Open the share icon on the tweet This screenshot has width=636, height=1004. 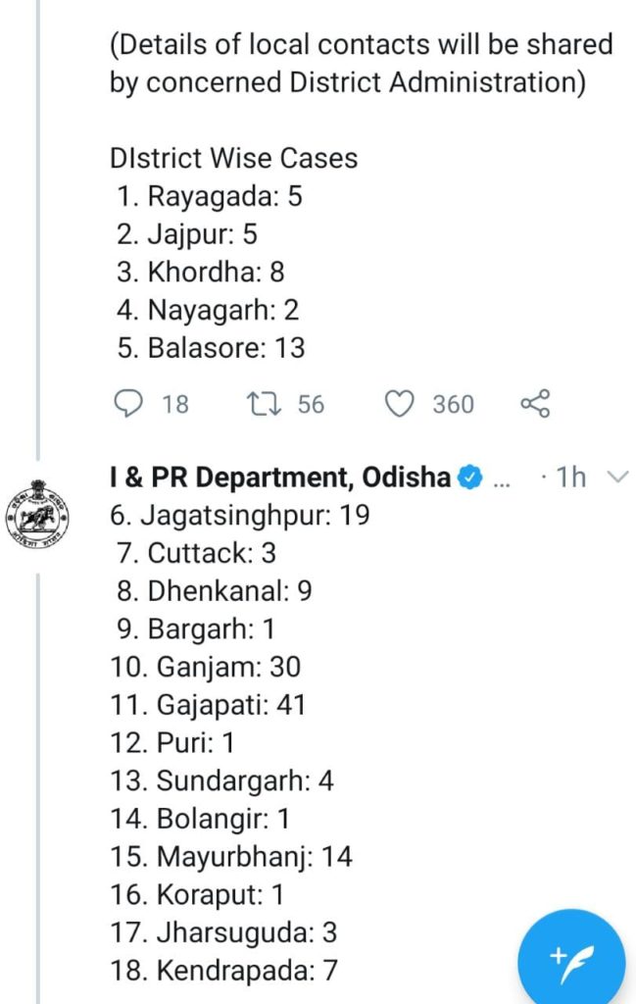coord(534,404)
